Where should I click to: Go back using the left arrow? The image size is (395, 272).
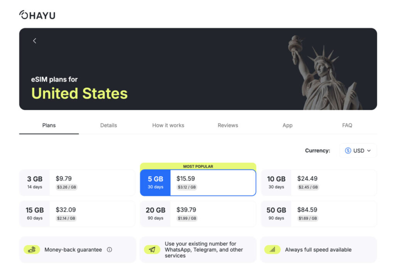click(34, 41)
